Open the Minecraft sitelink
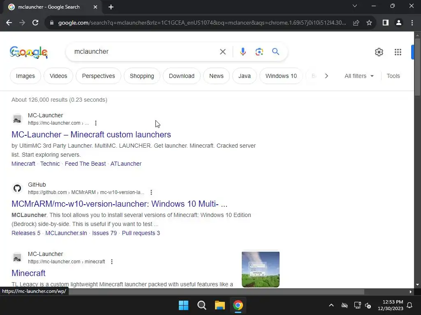Image resolution: width=421 pixels, height=315 pixels. (x=23, y=164)
